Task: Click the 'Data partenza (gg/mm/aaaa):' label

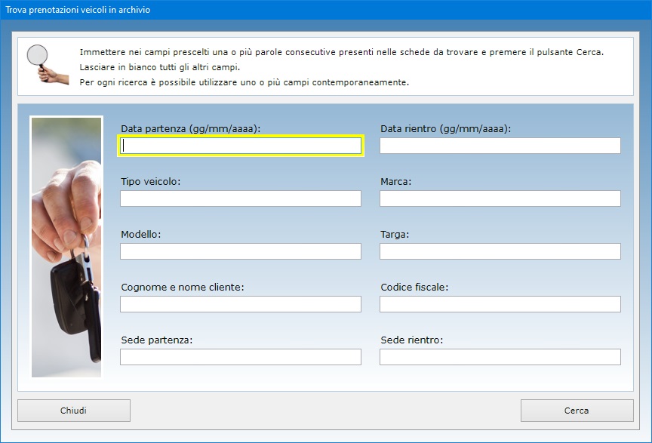Action: pos(190,129)
